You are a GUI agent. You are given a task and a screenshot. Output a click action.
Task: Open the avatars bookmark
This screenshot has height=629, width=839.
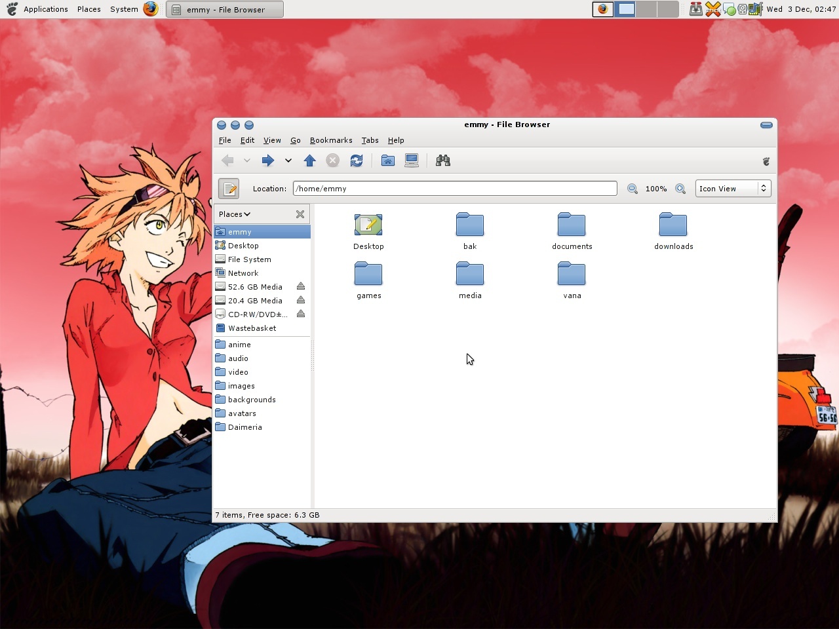pos(262,413)
